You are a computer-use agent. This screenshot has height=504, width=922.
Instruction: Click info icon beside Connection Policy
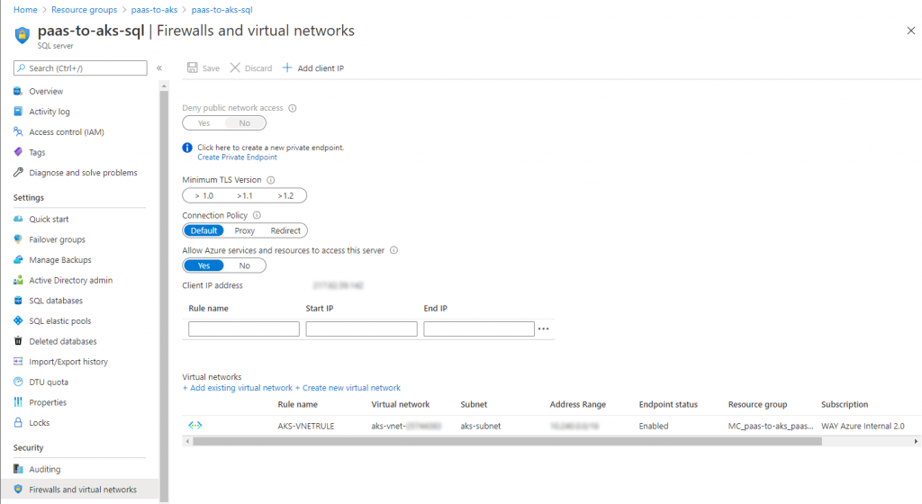257,215
